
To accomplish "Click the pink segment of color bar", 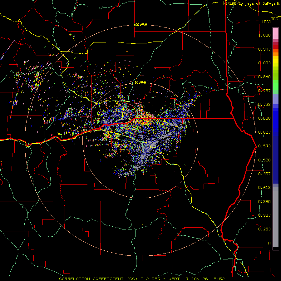I will click(x=276, y=33).
